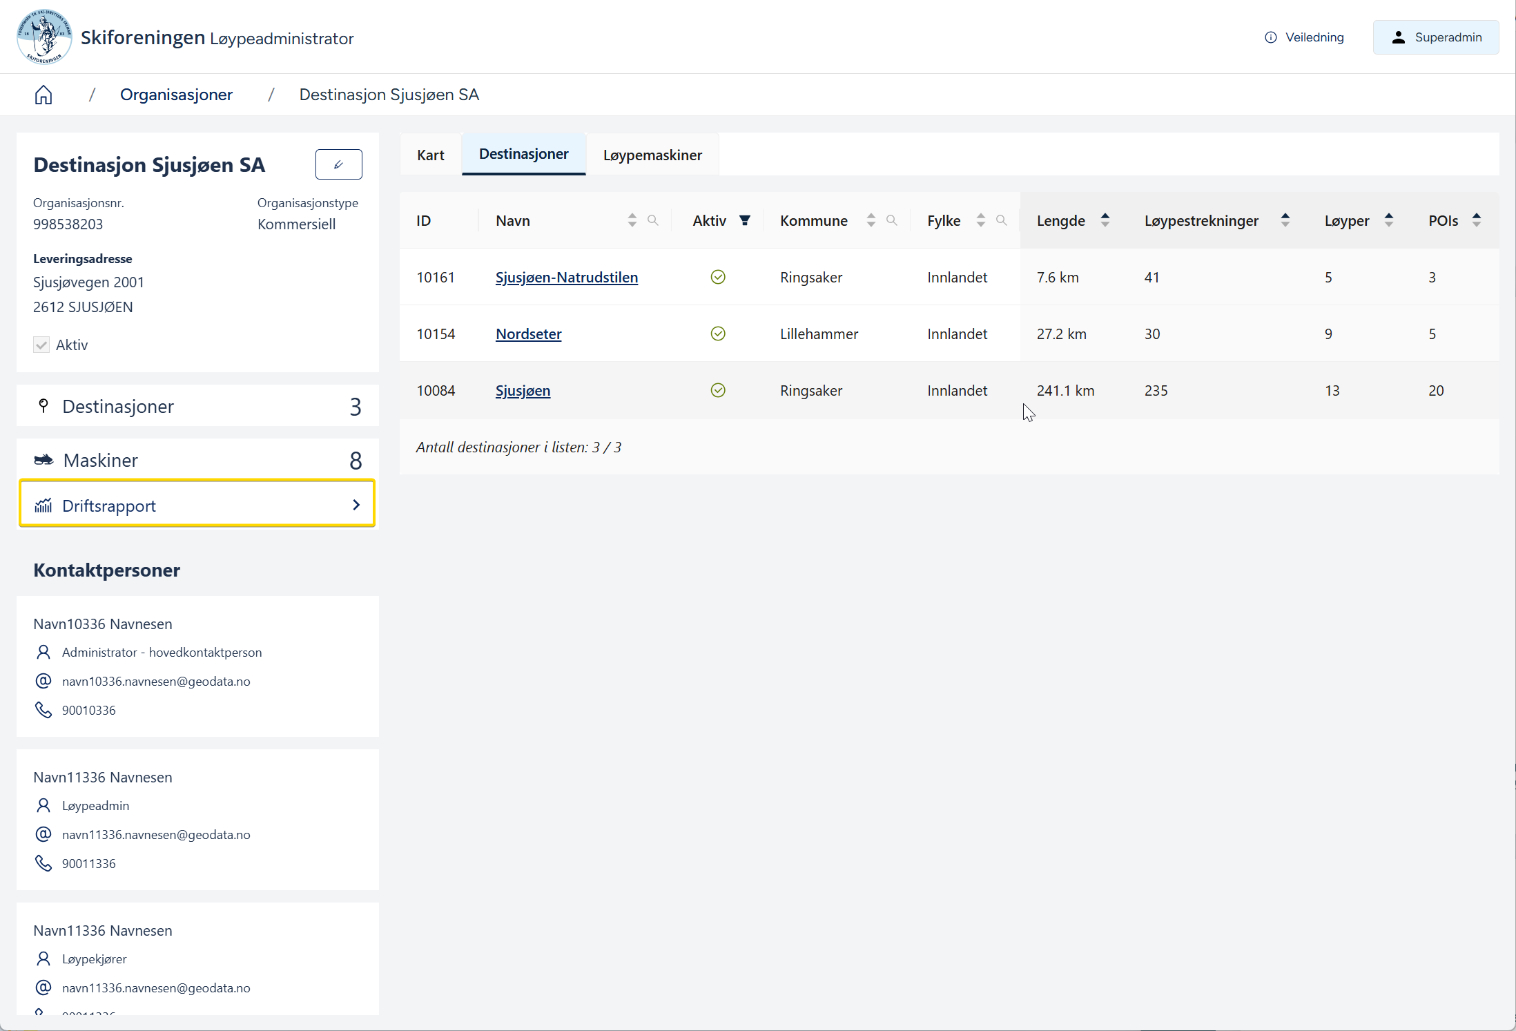Click phone number 90010336
The image size is (1516, 1031).
pos(88,710)
